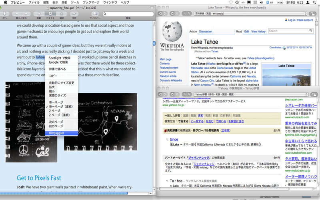The image size is (320, 200).
Task: Open the Wikipedia View history tab
Action: tap(258, 32)
